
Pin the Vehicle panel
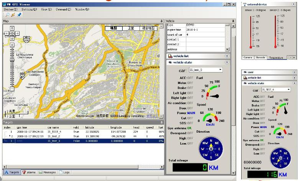(233, 21)
